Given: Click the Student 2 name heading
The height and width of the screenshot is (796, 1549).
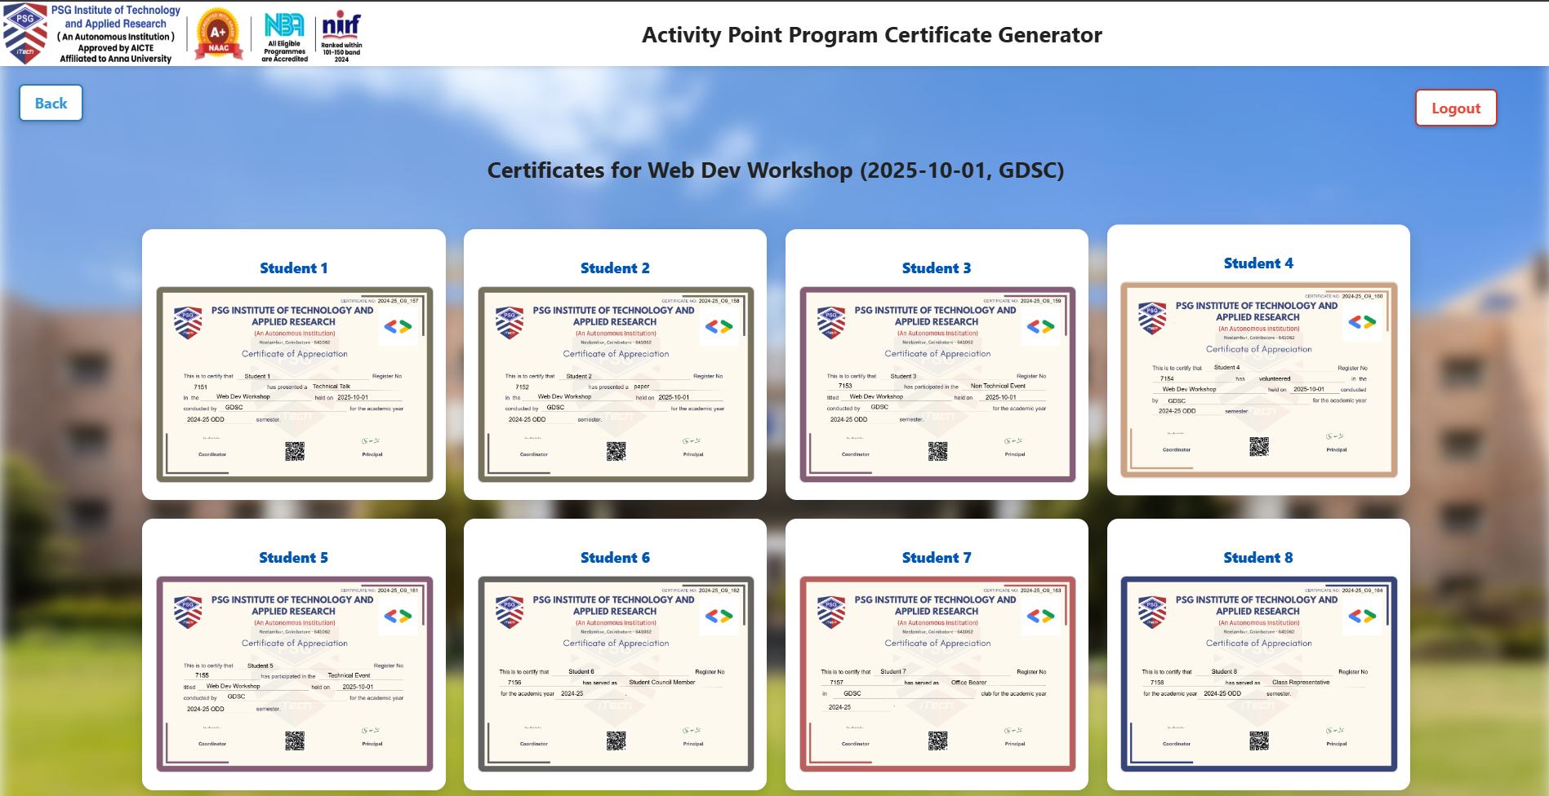Looking at the screenshot, I should click(x=615, y=268).
